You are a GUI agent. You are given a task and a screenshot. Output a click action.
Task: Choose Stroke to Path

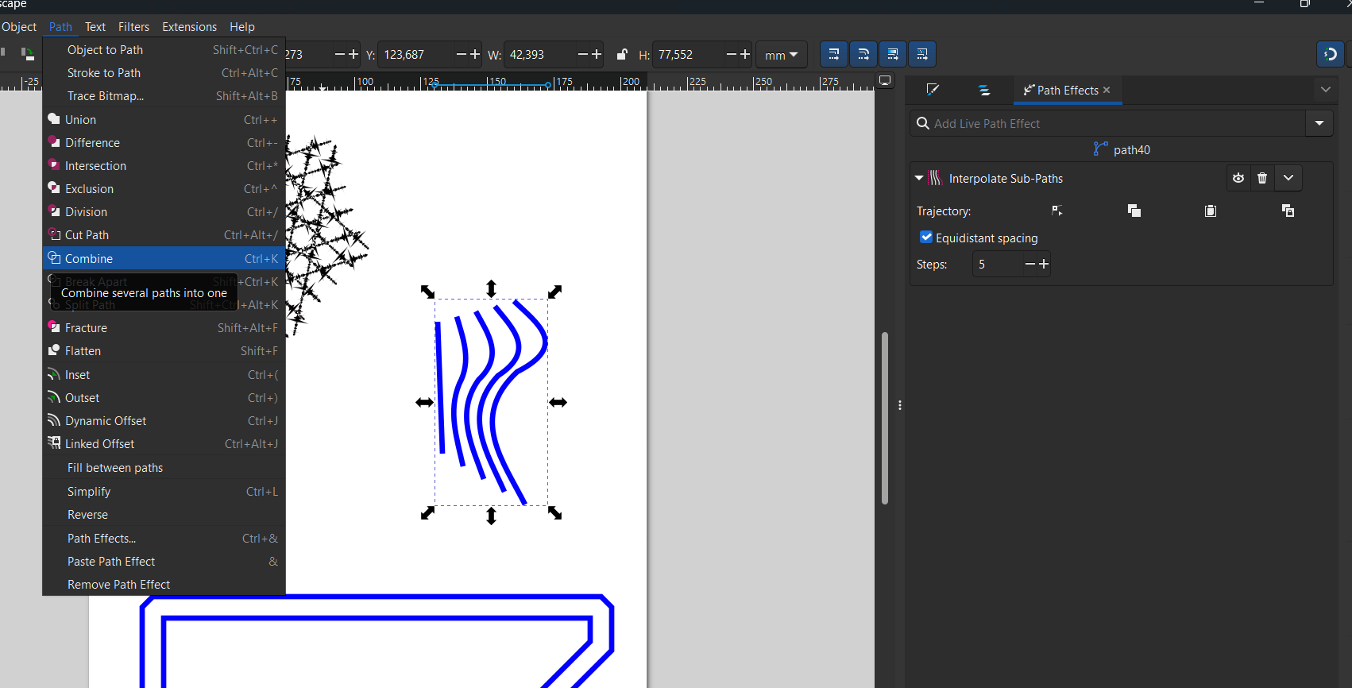click(x=164, y=73)
